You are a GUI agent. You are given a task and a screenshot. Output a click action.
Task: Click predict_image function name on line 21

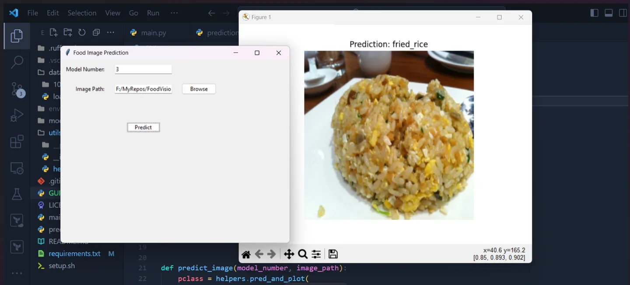205,268
